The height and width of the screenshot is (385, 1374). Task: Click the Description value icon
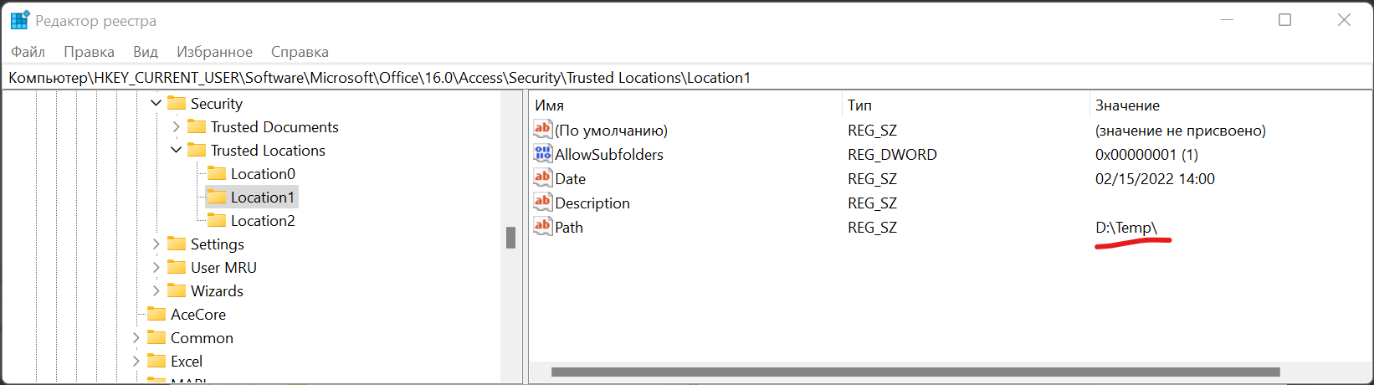[x=543, y=203]
